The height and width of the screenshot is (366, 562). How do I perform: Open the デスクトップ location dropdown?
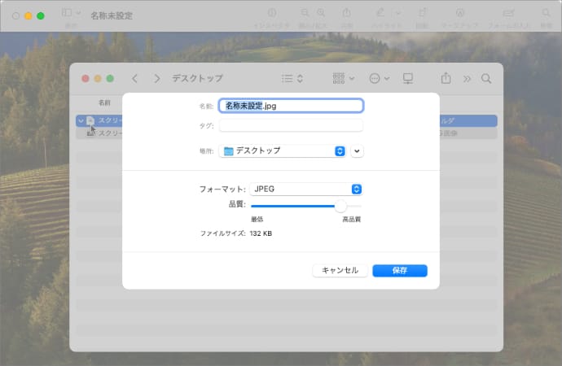pyautogui.click(x=283, y=150)
